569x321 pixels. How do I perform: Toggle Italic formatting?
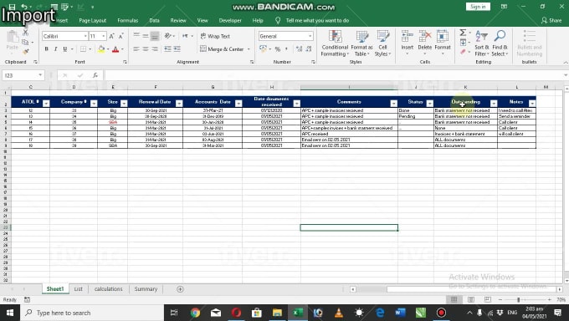(55, 49)
